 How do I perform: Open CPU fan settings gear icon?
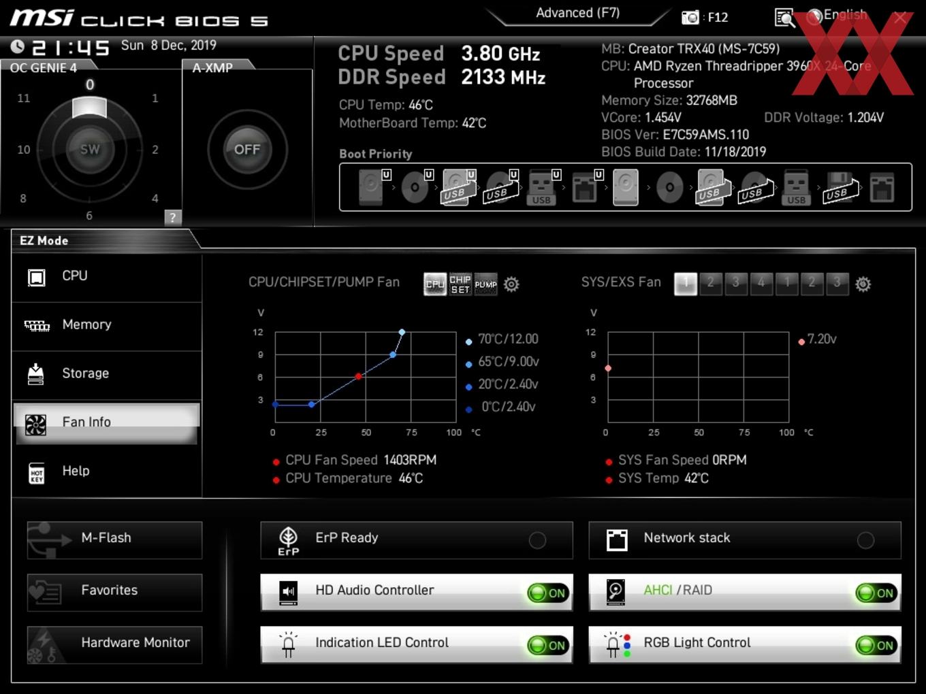(511, 284)
